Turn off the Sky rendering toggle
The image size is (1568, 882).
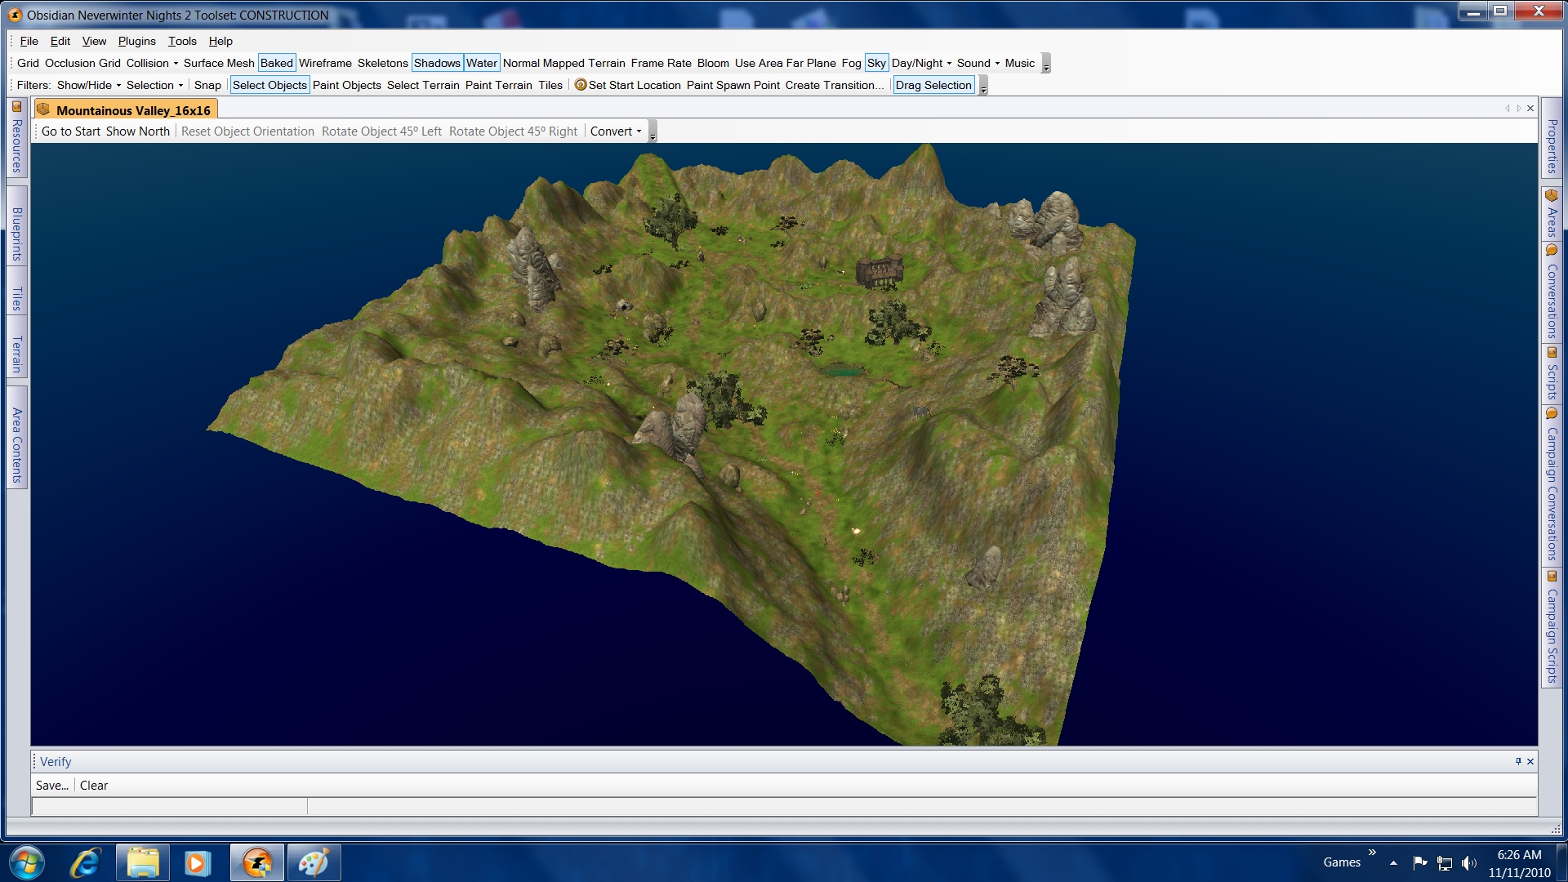[x=876, y=63]
